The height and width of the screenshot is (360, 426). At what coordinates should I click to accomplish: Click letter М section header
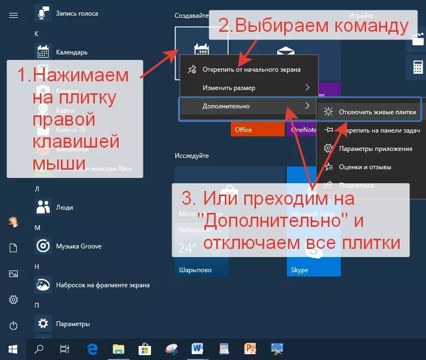[x=37, y=228]
